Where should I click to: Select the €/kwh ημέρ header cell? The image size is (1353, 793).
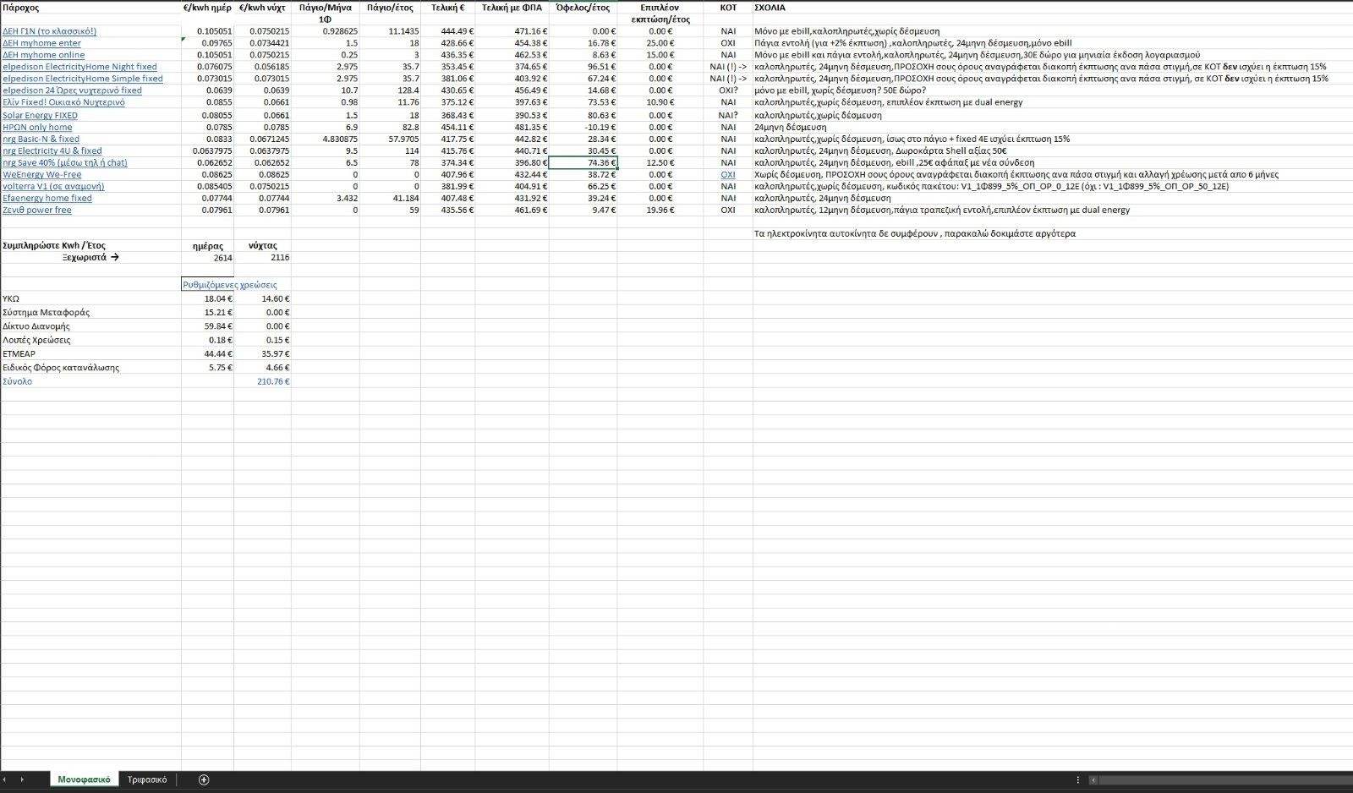207,8
